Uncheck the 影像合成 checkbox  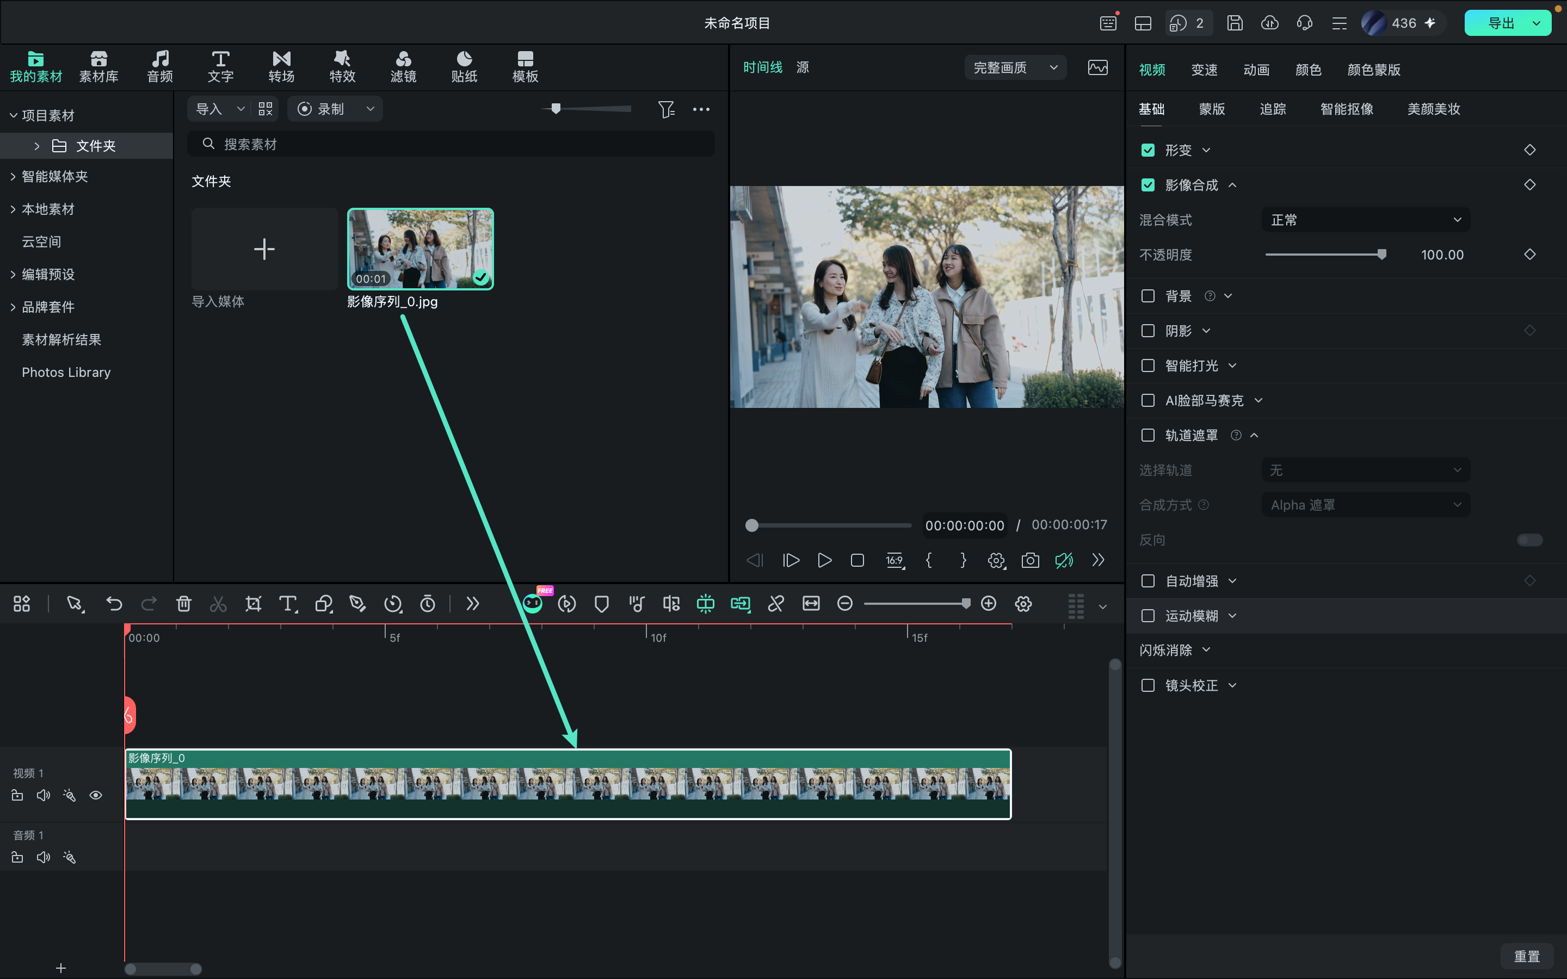pos(1148,185)
